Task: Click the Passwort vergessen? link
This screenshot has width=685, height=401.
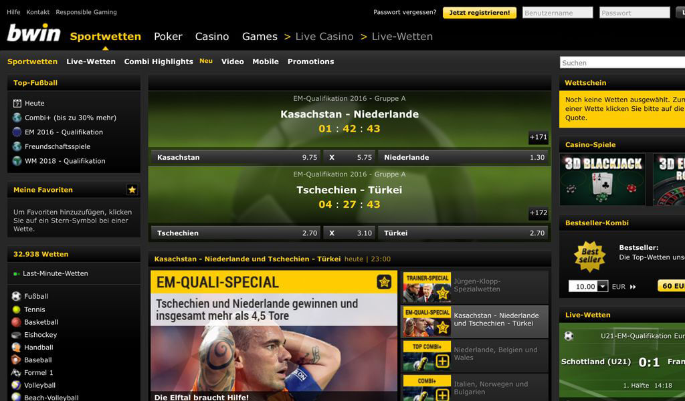Action: (x=405, y=12)
